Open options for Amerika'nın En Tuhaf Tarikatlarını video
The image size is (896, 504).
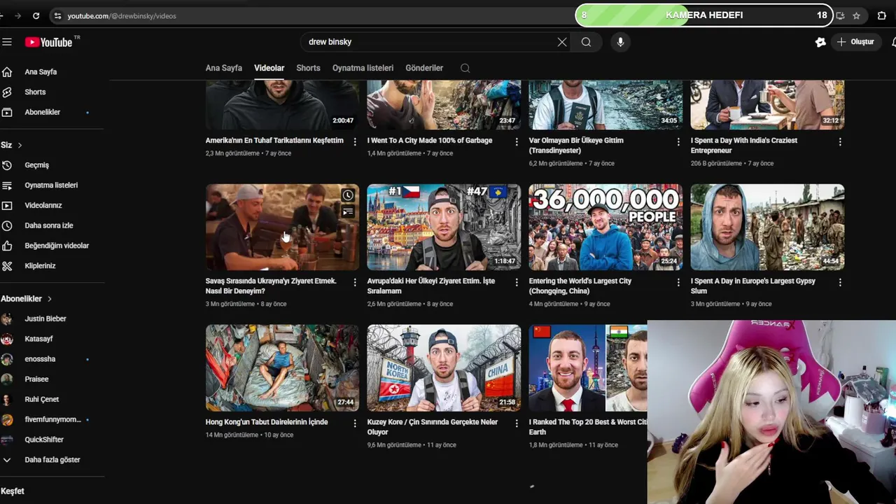355,142
